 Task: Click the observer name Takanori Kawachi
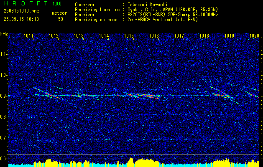coord(147,5)
